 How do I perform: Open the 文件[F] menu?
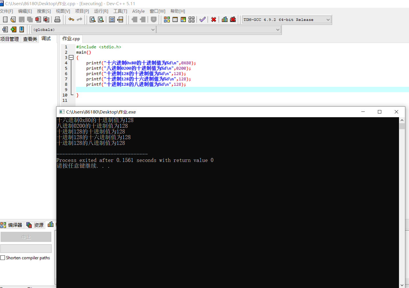(7, 11)
